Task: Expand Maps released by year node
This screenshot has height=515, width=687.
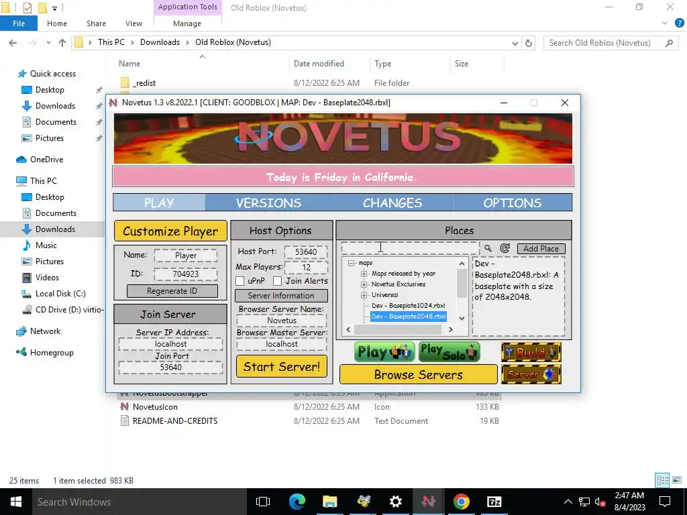Action: coord(364,274)
